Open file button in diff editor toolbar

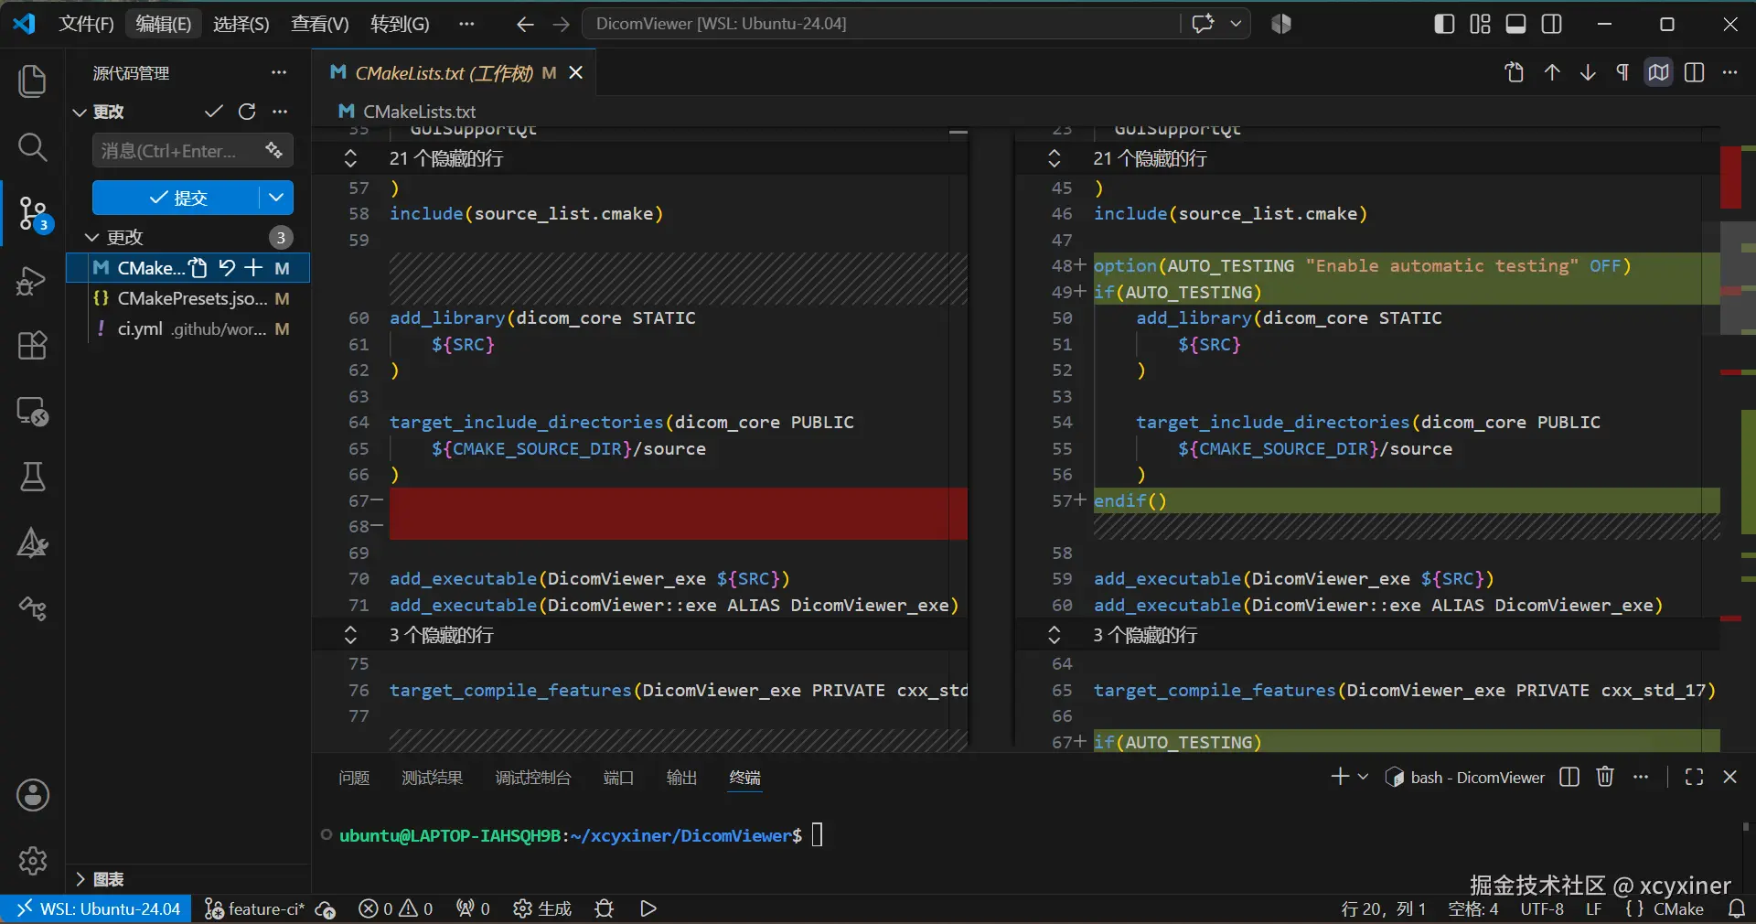point(1515,72)
